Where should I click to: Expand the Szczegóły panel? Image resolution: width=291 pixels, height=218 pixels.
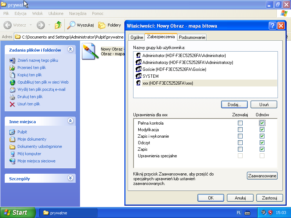(x=71, y=178)
